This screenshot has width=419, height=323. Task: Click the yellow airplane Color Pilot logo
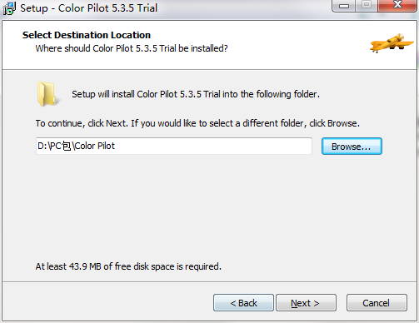(392, 42)
